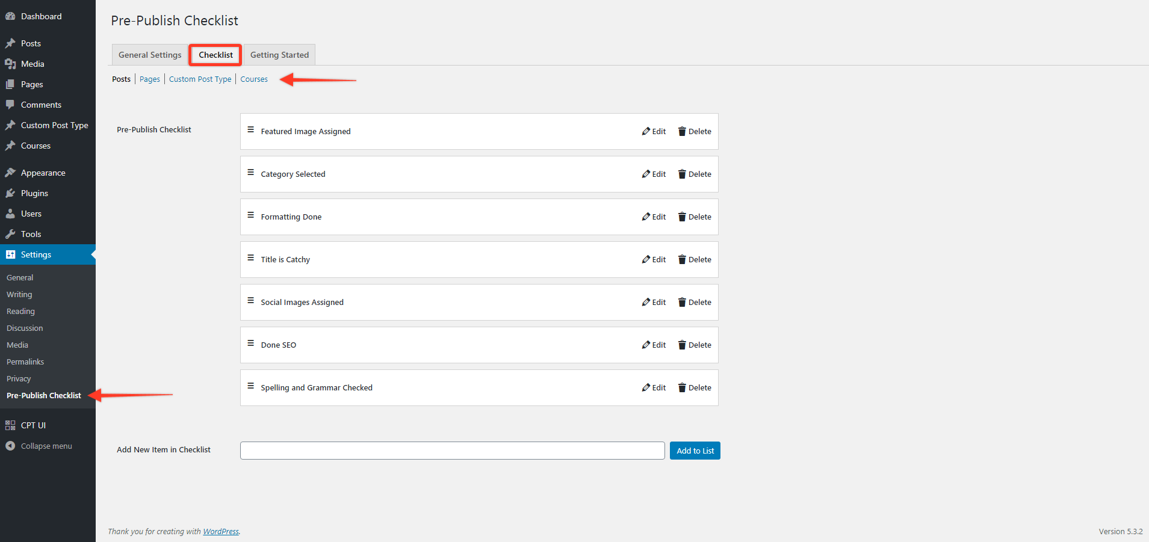Click the trash icon to delete Category Selected
Screen dimensions: 1149x542
[682, 174]
